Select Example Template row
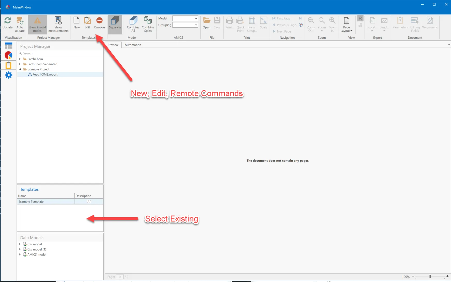Image resolution: width=451 pixels, height=282 pixels. click(x=60, y=202)
